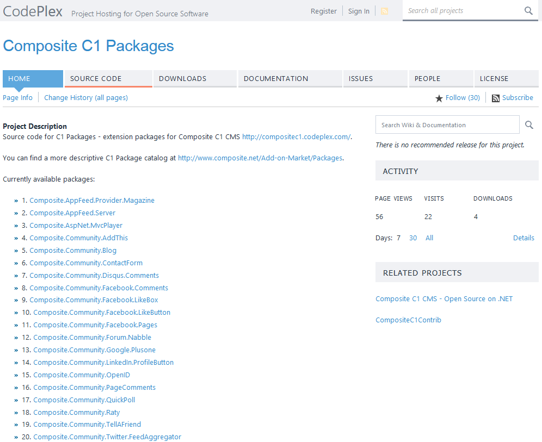This screenshot has height=442, width=542.
Task: Open Composite.Community.Twitter.FeedAggregator package
Action: click(107, 437)
